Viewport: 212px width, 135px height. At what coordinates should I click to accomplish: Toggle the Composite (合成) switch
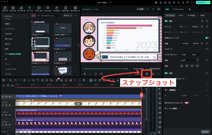166,73
